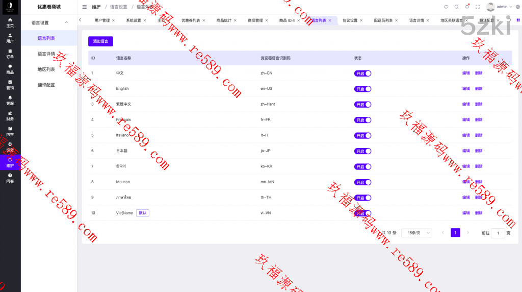Open the admin account dropdown

[504, 7]
